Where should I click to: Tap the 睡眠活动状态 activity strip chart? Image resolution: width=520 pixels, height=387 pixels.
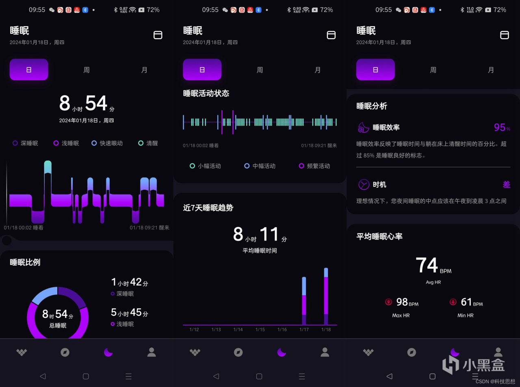(x=260, y=122)
